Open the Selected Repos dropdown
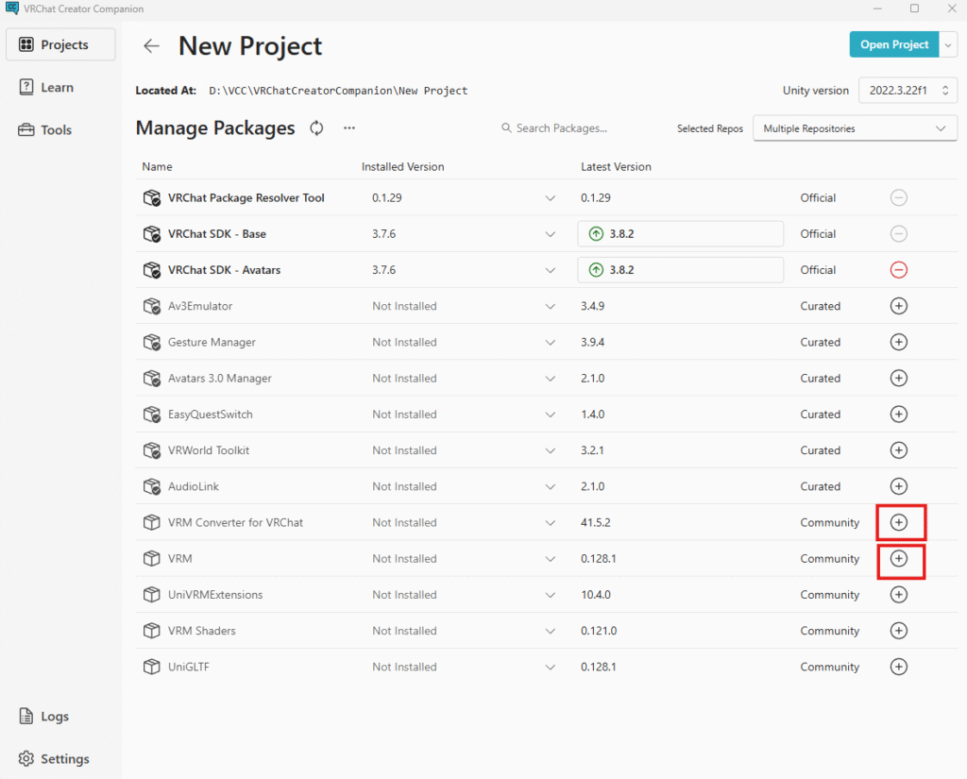Screen dimensions: 967x779 point(855,128)
